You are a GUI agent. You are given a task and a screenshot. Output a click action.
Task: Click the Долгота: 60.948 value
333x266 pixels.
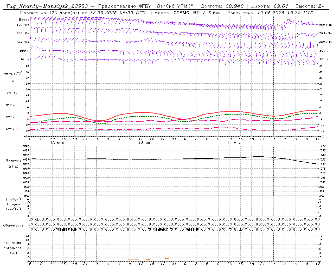coord(222,6)
